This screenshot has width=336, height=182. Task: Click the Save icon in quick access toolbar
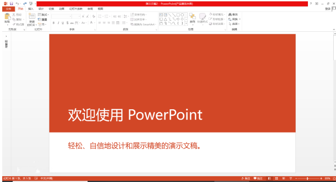[11, 4]
